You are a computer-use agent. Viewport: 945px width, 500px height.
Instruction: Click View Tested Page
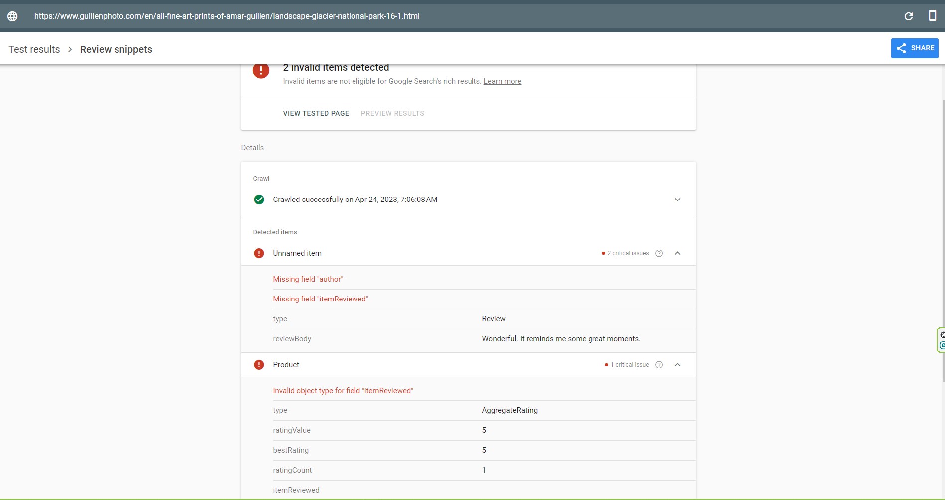point(316,113)
